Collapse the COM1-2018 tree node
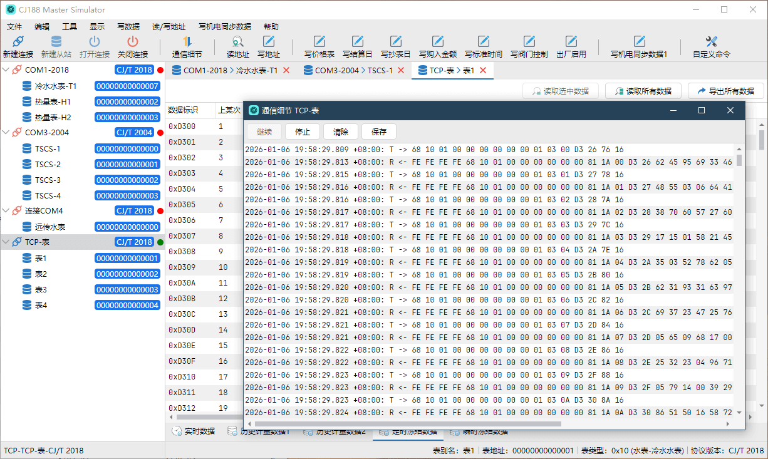The image size is (768, 459). point(6,70)
